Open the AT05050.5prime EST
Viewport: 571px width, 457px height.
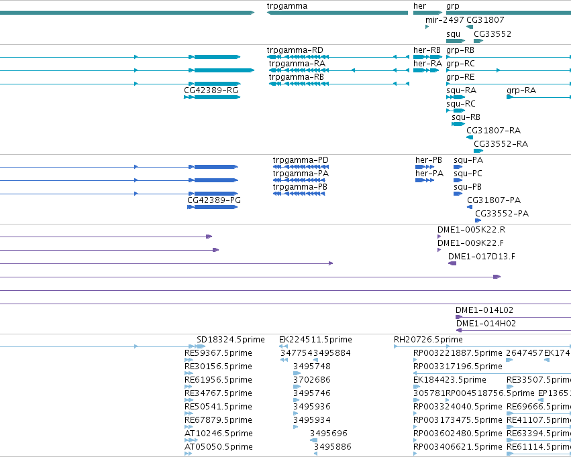pos(189,454)
